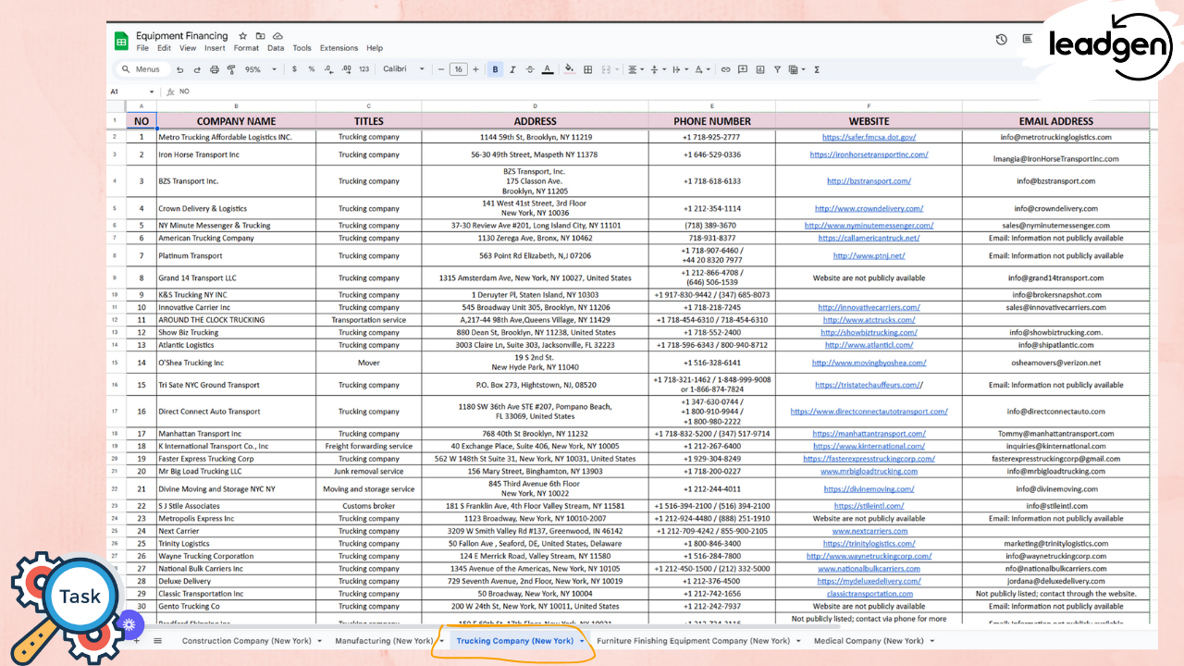Open the Name box dropdown arrow
1184x666 pixels.
(153, 92)
